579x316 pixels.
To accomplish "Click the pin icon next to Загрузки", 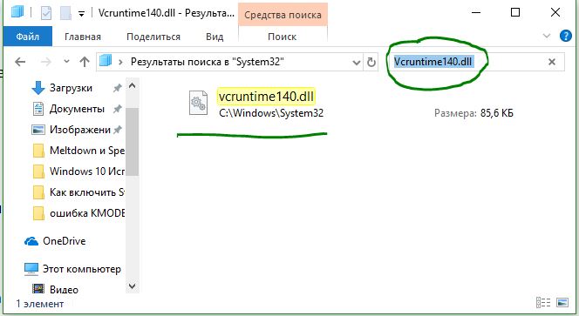I will click(x=118, y=88).
